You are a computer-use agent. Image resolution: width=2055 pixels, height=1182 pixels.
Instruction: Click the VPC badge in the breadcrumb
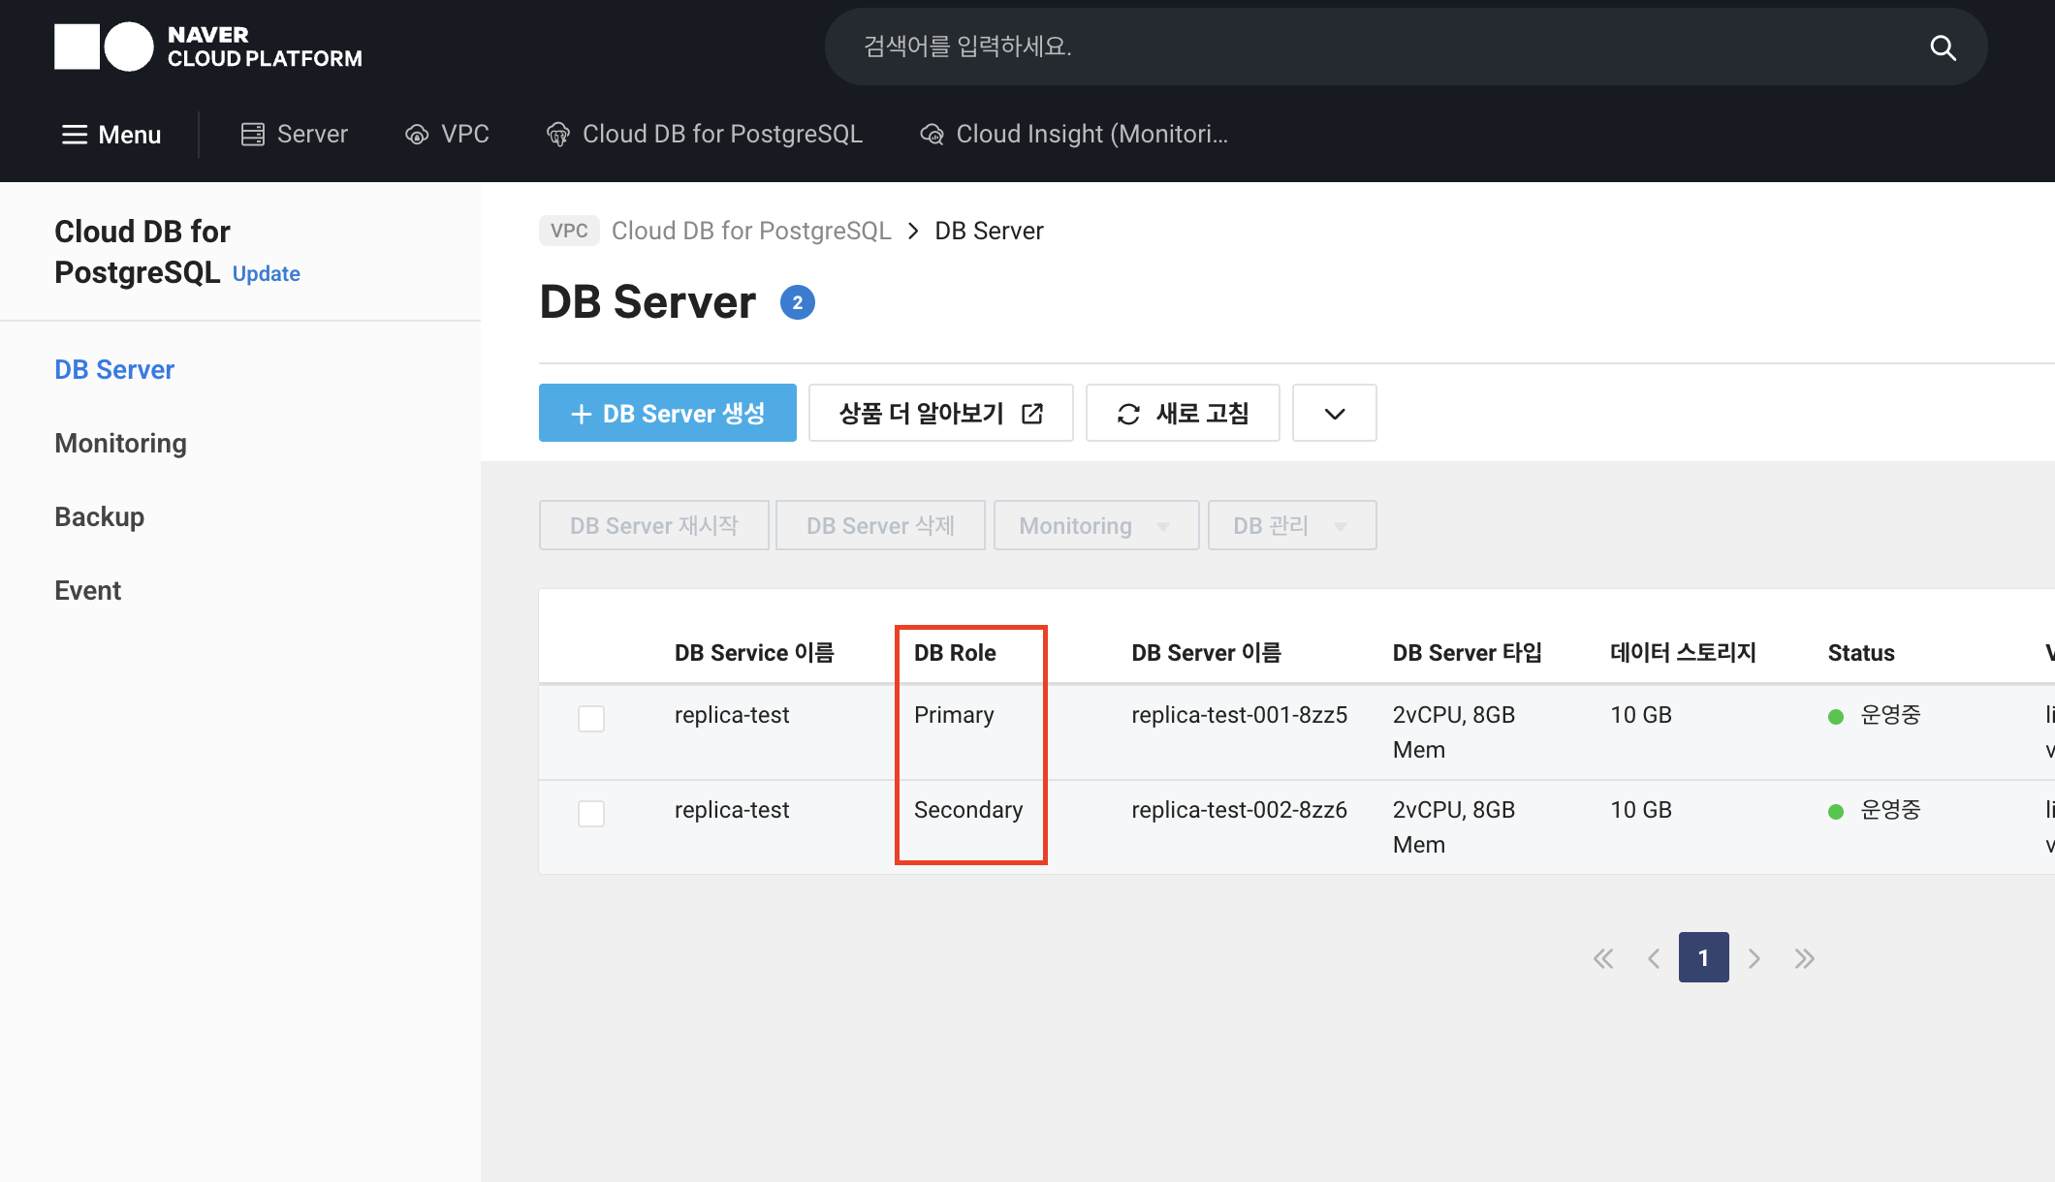tap(569, 231)
